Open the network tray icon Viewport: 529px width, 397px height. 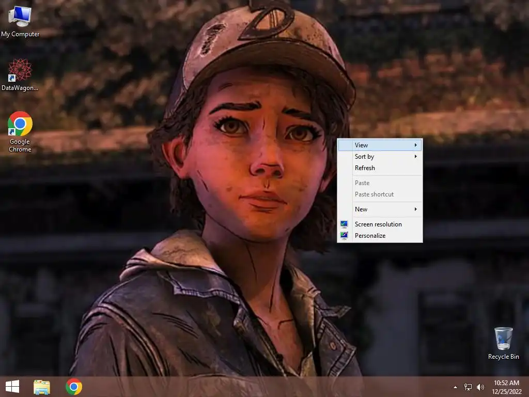468,387
